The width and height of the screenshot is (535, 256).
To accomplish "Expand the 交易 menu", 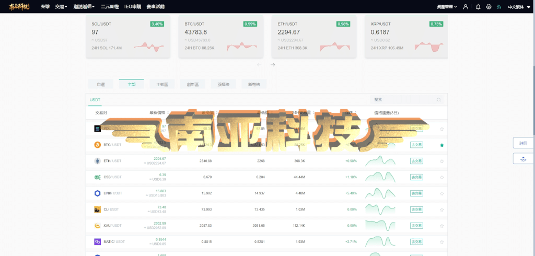I will (x=61, y=6).
